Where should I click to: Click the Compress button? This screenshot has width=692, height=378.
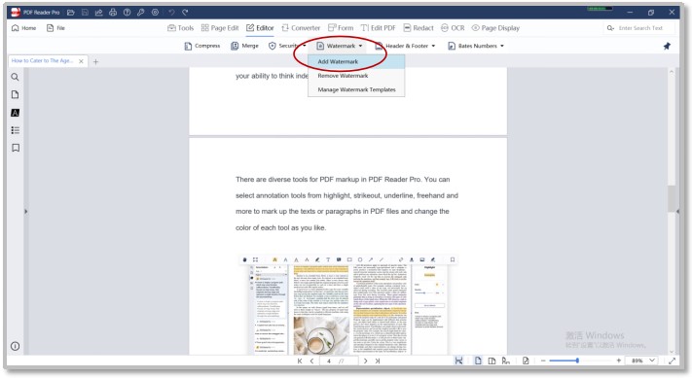(202, 46)
